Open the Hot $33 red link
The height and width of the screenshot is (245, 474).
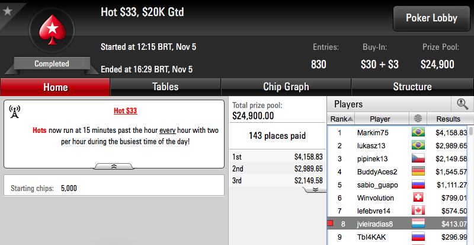(x=126, y=110)
